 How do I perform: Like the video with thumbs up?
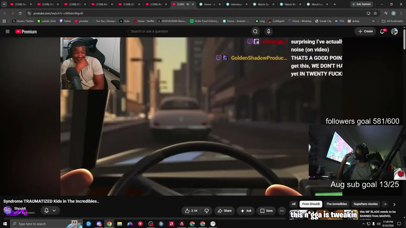(191, 211)
